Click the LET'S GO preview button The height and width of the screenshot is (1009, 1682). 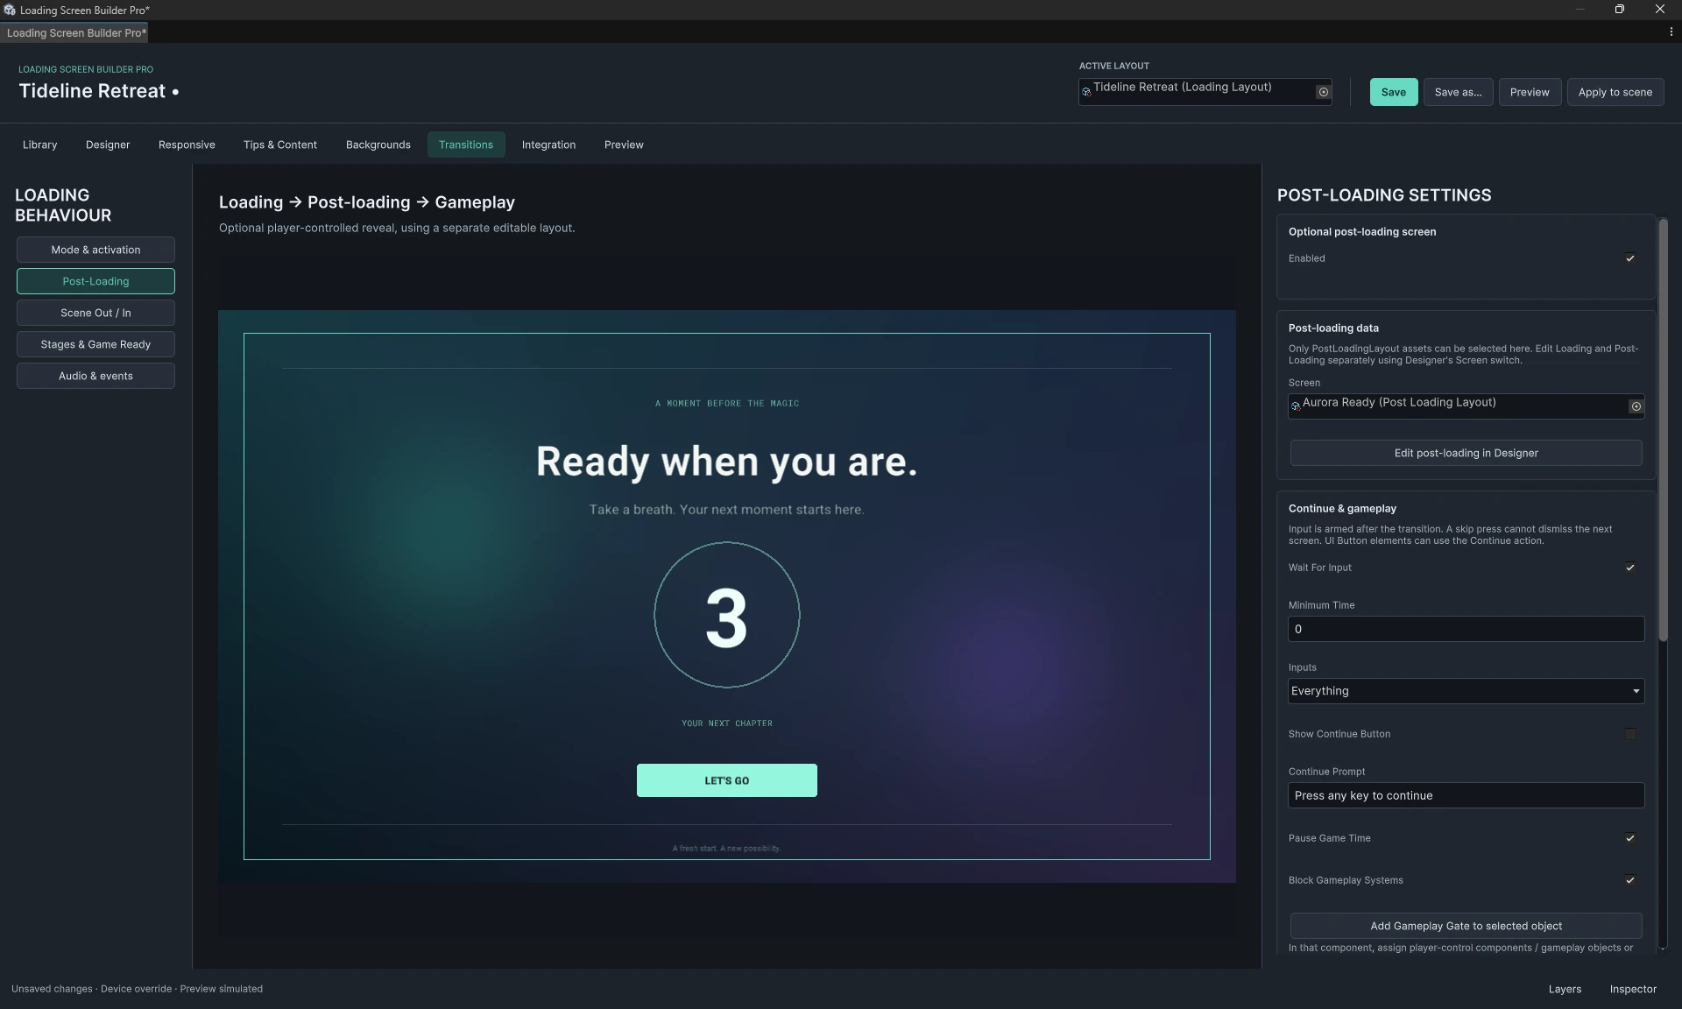(726, 780)
